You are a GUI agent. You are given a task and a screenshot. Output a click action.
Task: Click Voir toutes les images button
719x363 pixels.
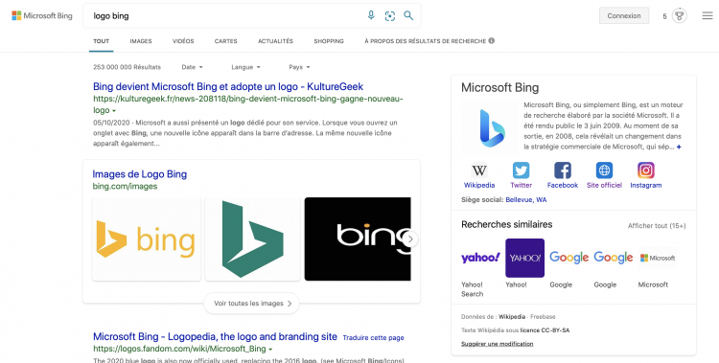tap(252, 304)
